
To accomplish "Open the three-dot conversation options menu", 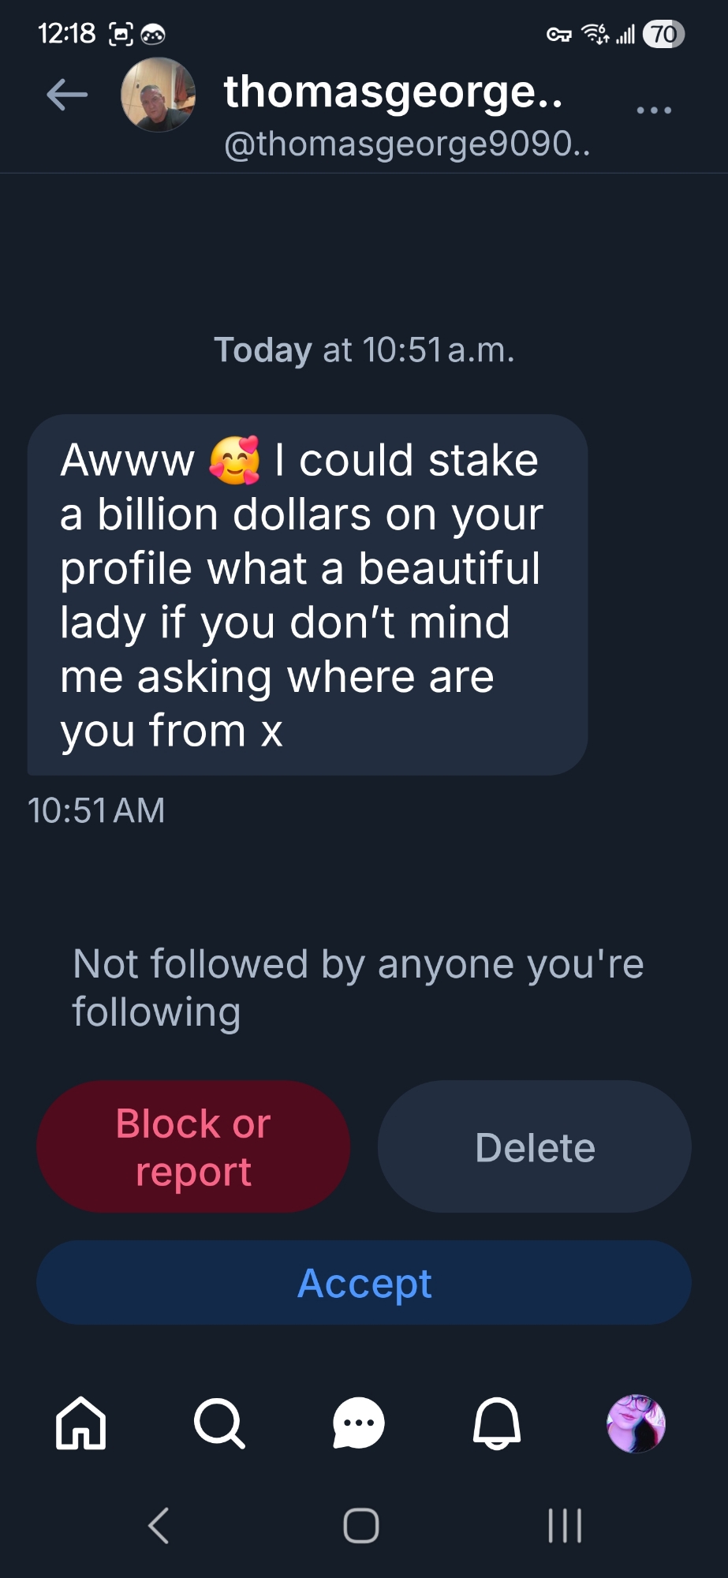I will (x=654, y=110).
